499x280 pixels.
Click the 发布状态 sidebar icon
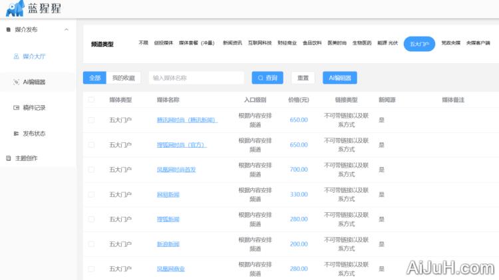16,133
